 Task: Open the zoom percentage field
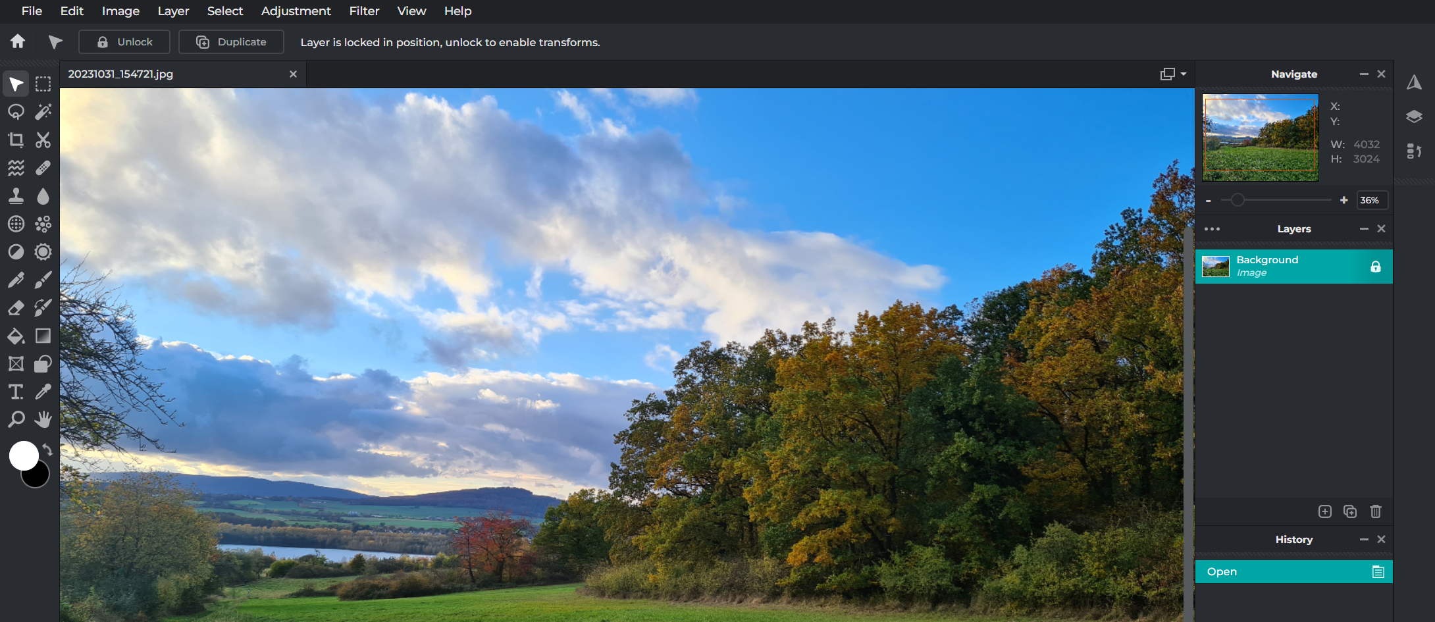(1371, 200)
